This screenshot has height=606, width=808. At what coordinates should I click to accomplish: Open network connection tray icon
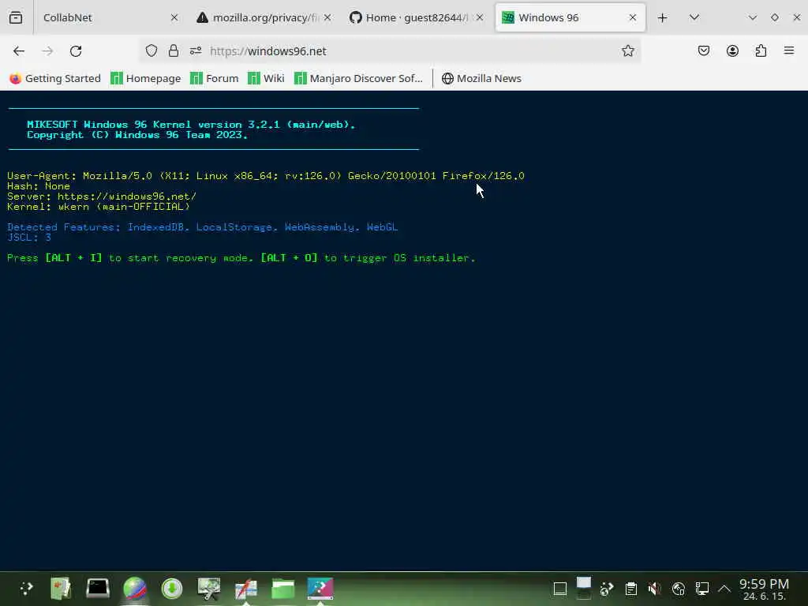(x=701, y=589)
